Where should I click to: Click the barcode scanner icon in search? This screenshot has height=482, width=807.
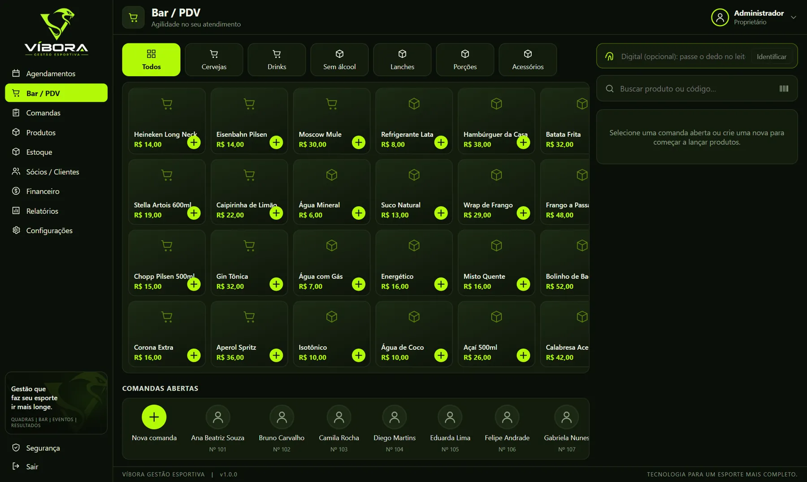784,89
